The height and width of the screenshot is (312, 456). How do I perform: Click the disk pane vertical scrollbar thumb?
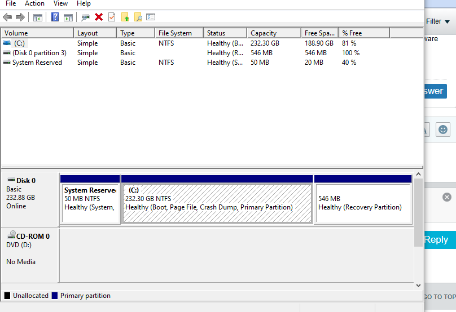(419, 212)
